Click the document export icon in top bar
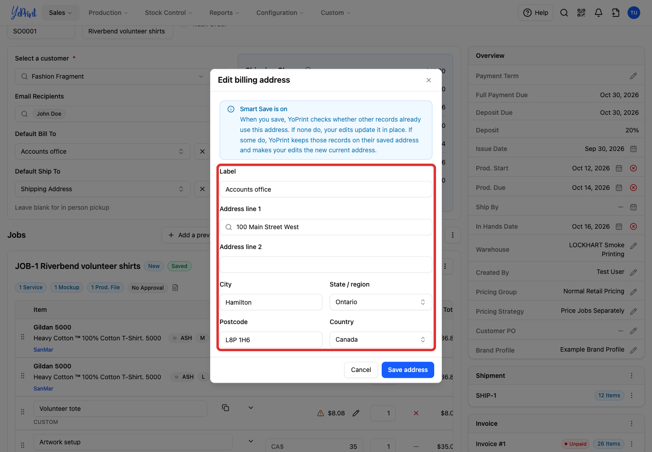 [x=616, y=13]
